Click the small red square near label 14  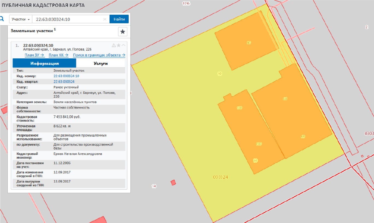click(173, 183)
